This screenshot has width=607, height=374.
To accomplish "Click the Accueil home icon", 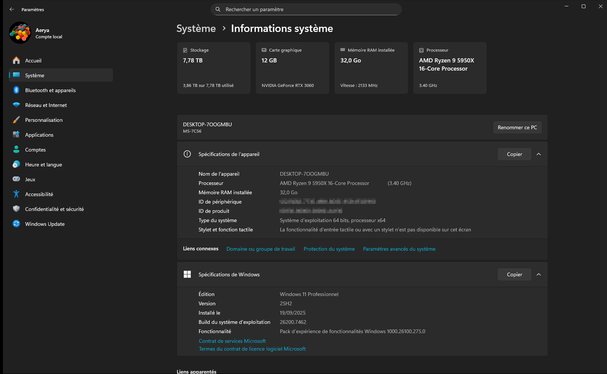I will tap(16, 61).
